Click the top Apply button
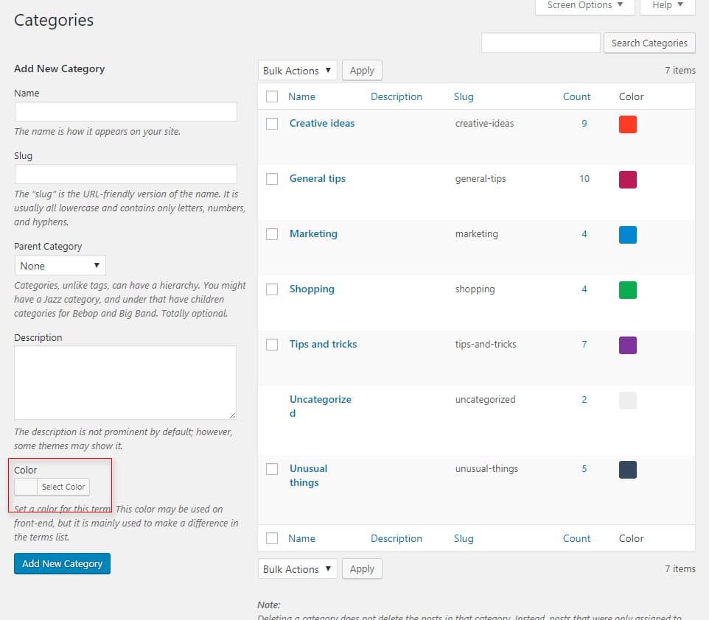Image resolution: width=709 pixels, height=620 pixels. click(x=362, y=71)
